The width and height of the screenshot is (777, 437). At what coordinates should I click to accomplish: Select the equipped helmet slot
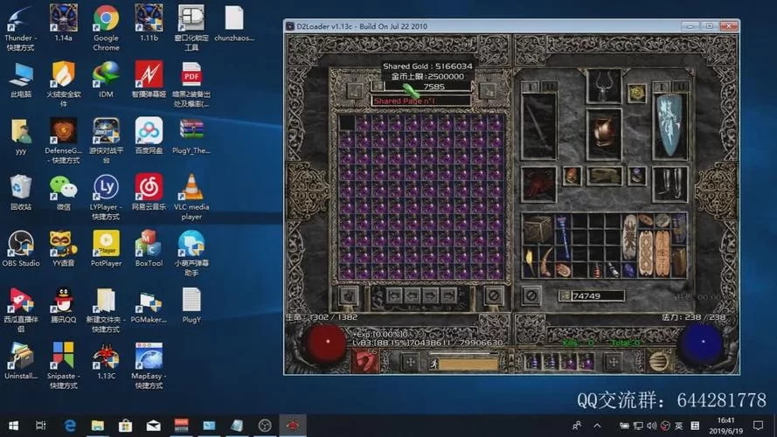(x=603, y=86)
